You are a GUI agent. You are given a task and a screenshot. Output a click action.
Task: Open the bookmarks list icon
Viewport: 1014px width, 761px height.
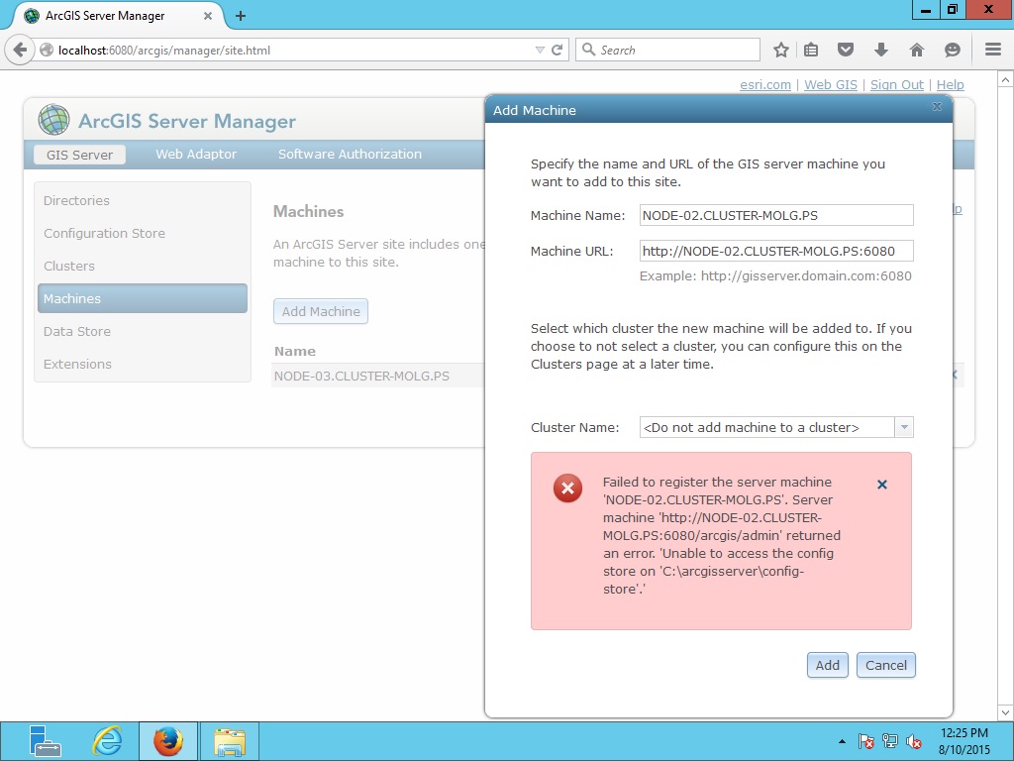tap(811, 50)
